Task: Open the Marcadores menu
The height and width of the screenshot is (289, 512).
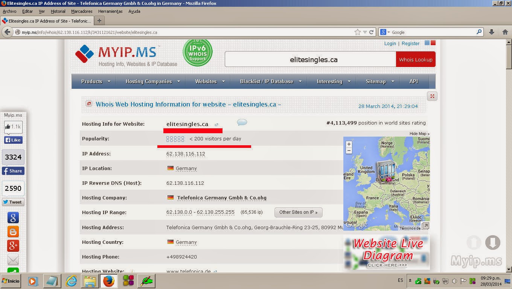Action: coord(82,11)
